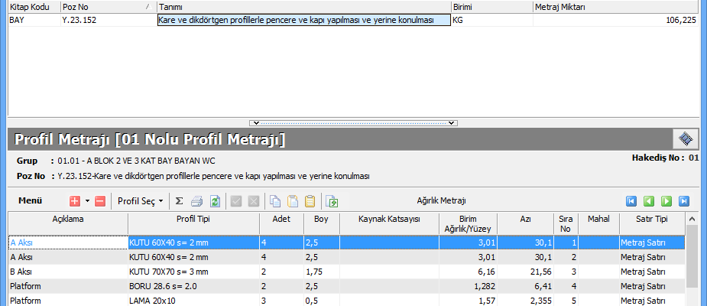Image resolution: width=707 pixels, height=306 pixels.
Task: Sort by the Poz No column header
Action: pyautogui.click(x=107, y=7)
